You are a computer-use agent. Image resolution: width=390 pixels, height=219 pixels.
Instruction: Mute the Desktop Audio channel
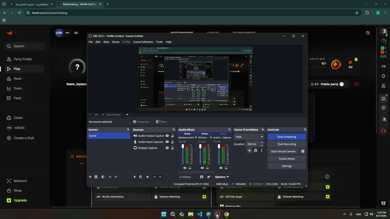(185, 168)
